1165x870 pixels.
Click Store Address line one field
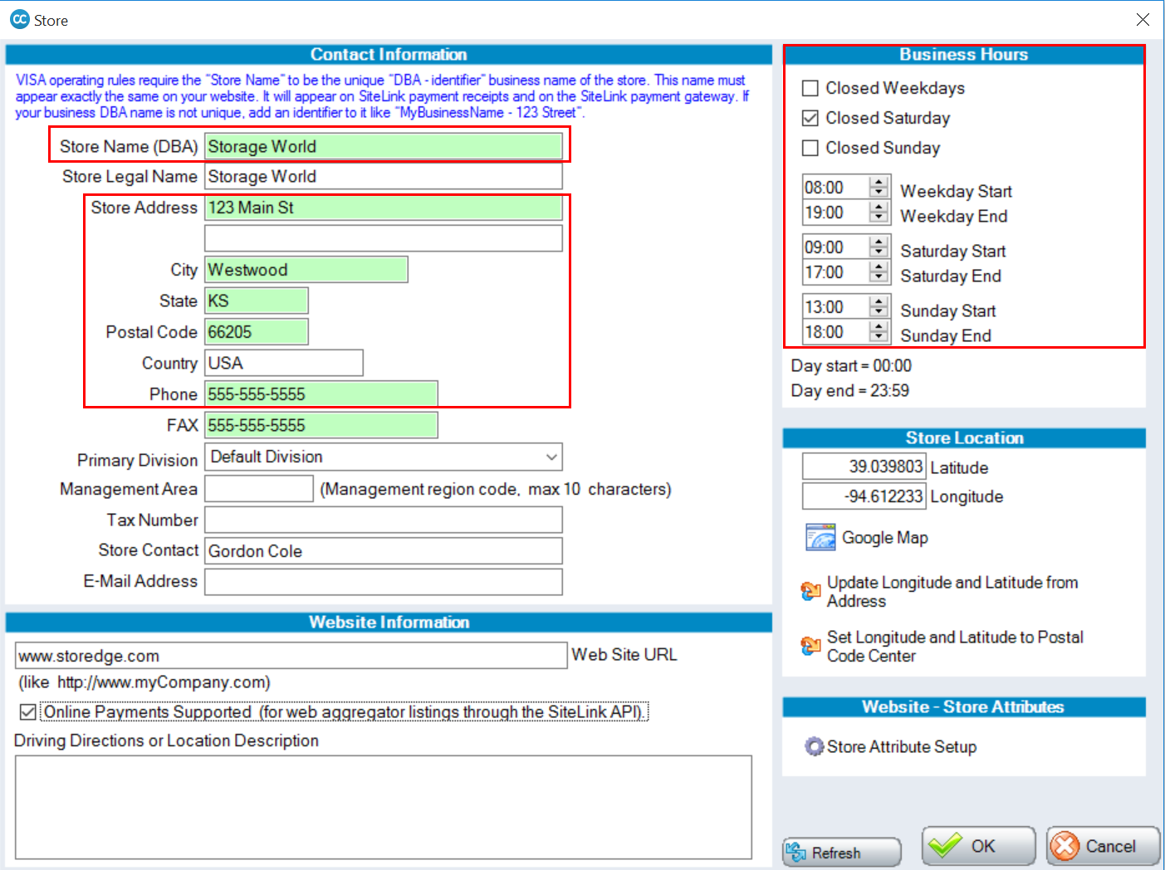pos(384,208)
